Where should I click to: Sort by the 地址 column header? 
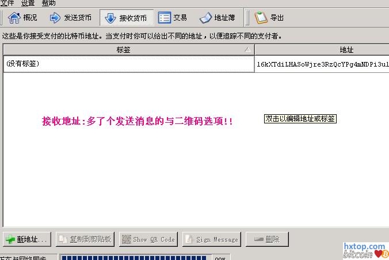[346, 50]
